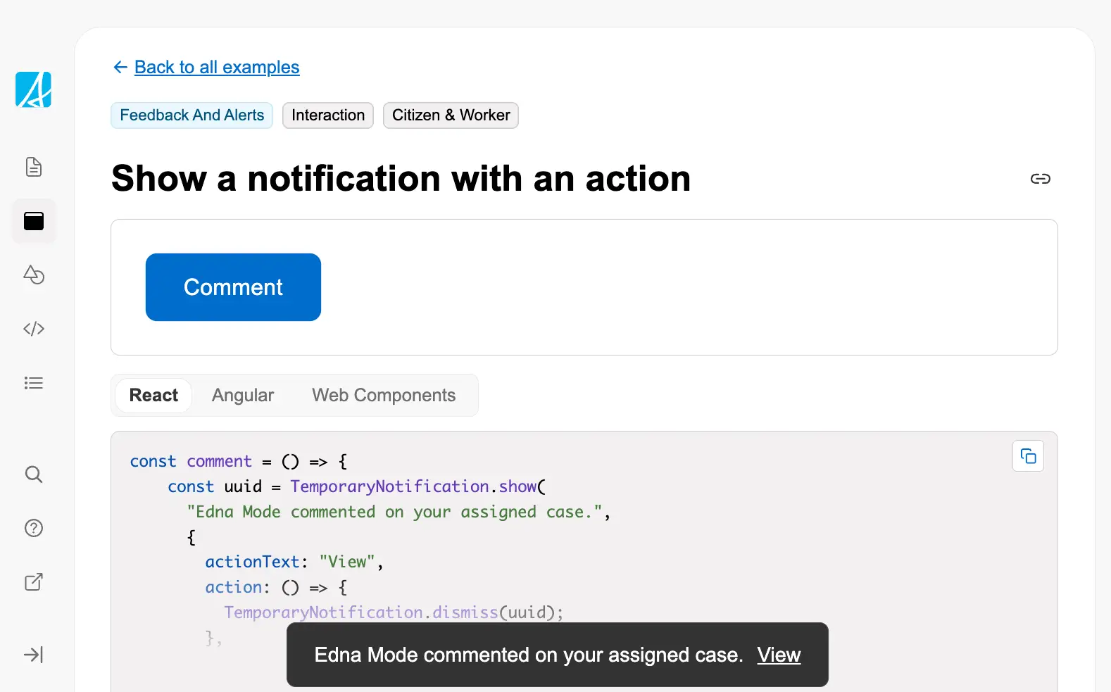Click the code brackets icon in sidebar
The image size is (1111, 692).
point(34,329)
